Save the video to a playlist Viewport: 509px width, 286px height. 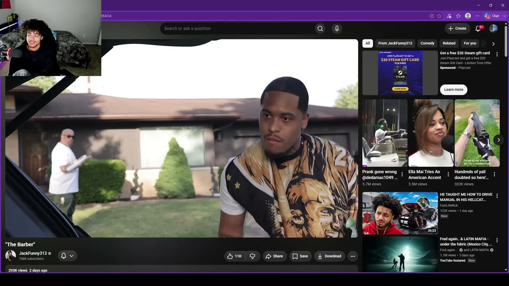pyautogui.click(x=300, y=256)
